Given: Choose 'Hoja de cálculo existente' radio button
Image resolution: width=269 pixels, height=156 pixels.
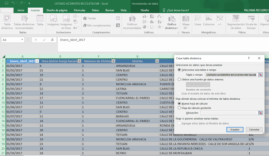Looking at the screenshot, I should [x=179, y=108].
